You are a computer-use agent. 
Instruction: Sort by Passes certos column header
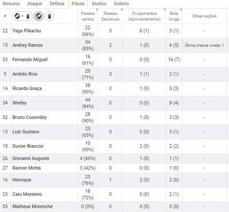88,16
